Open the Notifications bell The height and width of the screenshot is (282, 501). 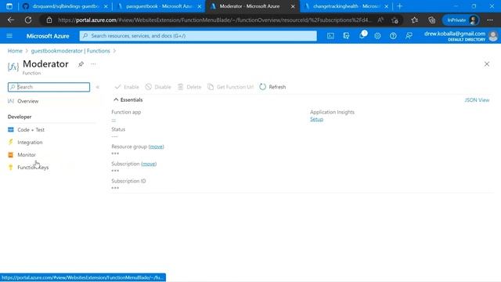pos(362,35)
